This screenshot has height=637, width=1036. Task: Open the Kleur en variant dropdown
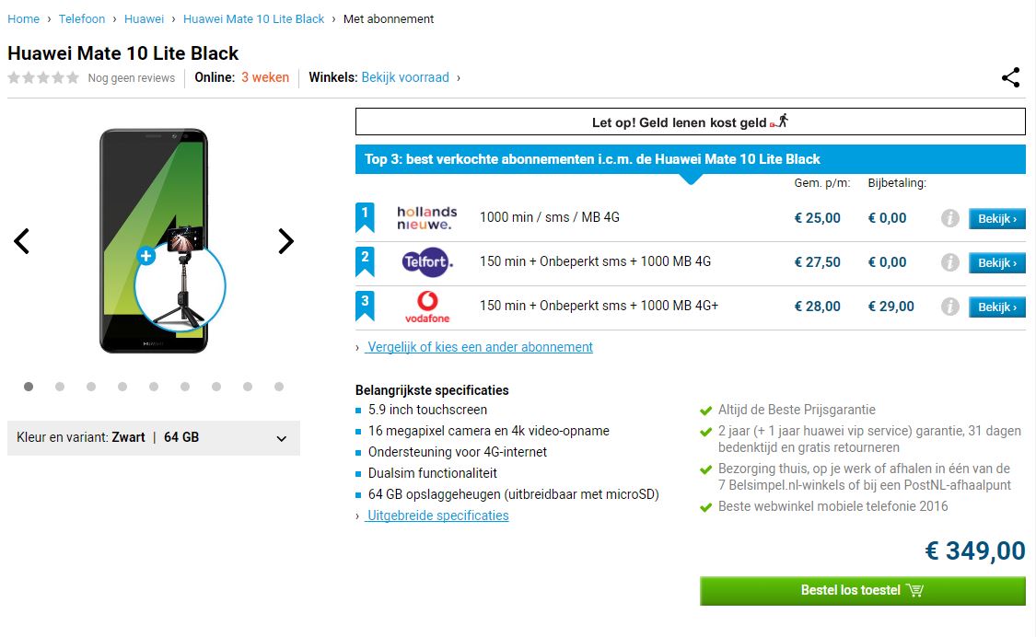(x=154, y=437)
